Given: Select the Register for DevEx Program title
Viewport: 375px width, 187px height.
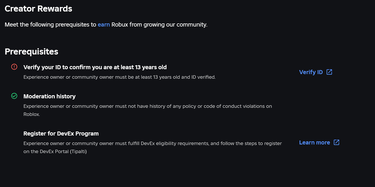Looking at the screenshot, I should tap(61, 134).
